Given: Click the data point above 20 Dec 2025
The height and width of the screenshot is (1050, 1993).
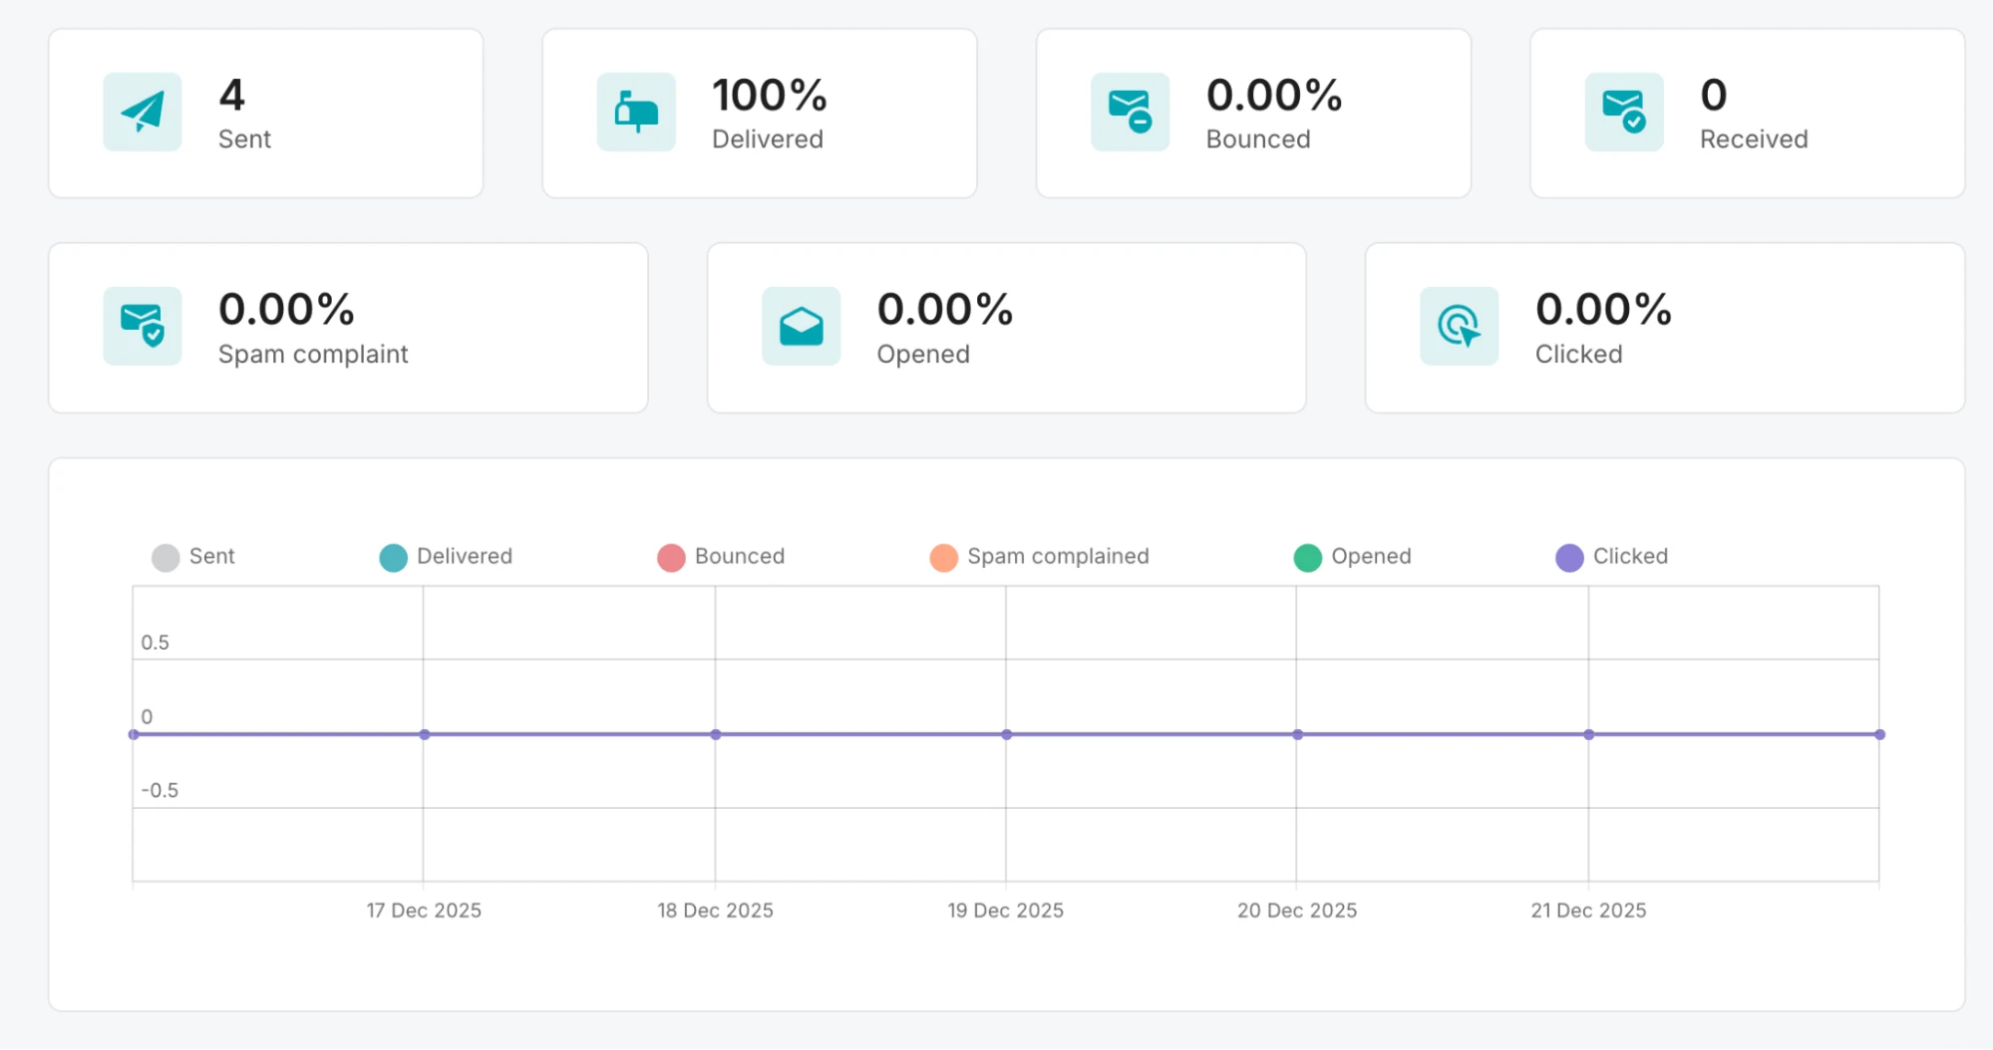Looking at the screenshot, I should (1297, 734).
